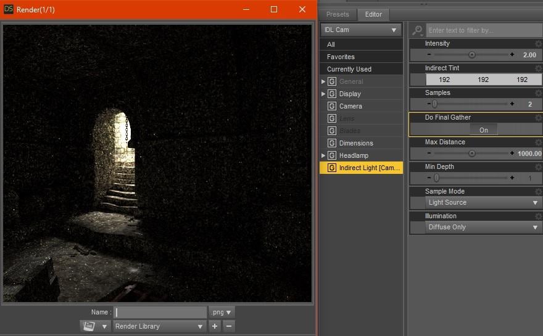Click the Samples slider handle
The image size is (543, 336).
tap(435, 104)
